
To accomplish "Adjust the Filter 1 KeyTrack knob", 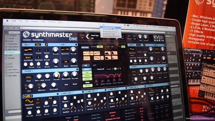I will tap(54, 85).
